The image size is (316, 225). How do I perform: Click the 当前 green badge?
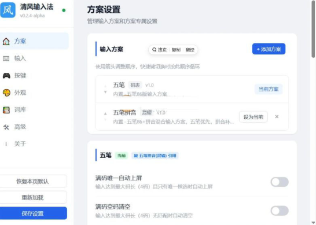(x=122, y=156)
